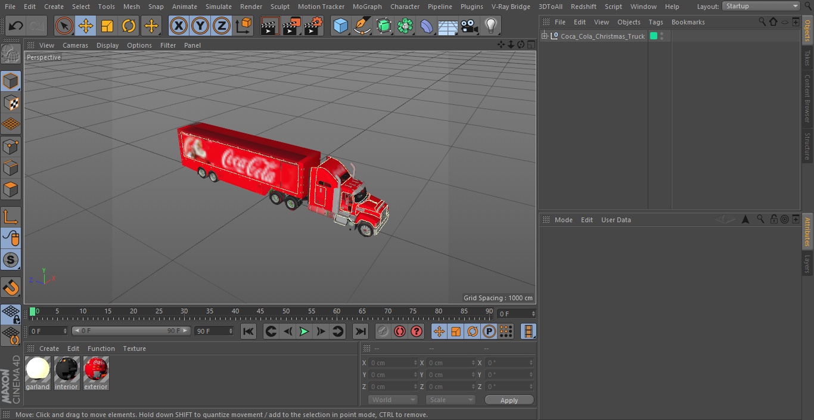This screenshot has width=814, height=420.
Task: Click the Undo arrow icon
Action: tap(16, 26)
